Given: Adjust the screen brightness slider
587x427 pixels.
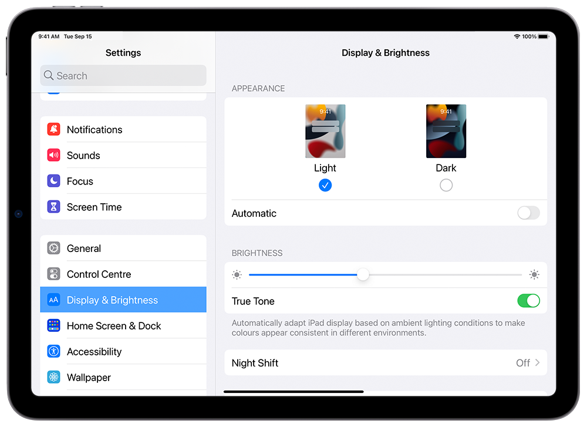Looking at the screenshot, I should [363, 274].
